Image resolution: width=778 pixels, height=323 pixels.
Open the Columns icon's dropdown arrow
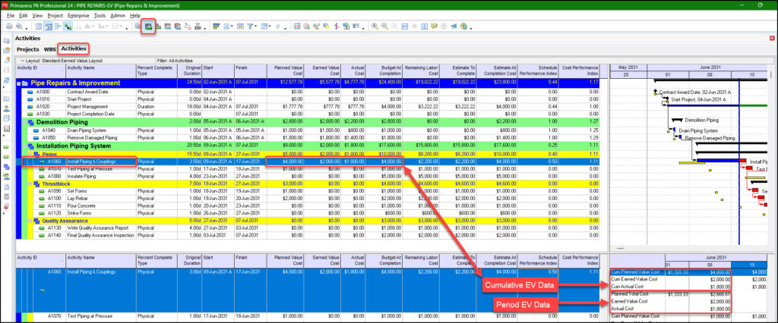pos(232,27)
